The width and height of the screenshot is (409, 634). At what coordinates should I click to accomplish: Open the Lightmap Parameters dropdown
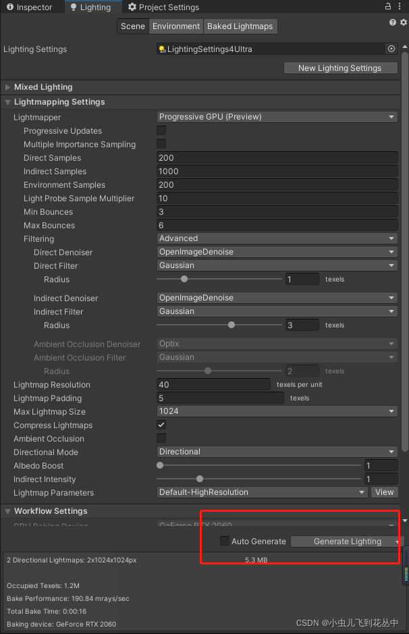coord(262,492)
